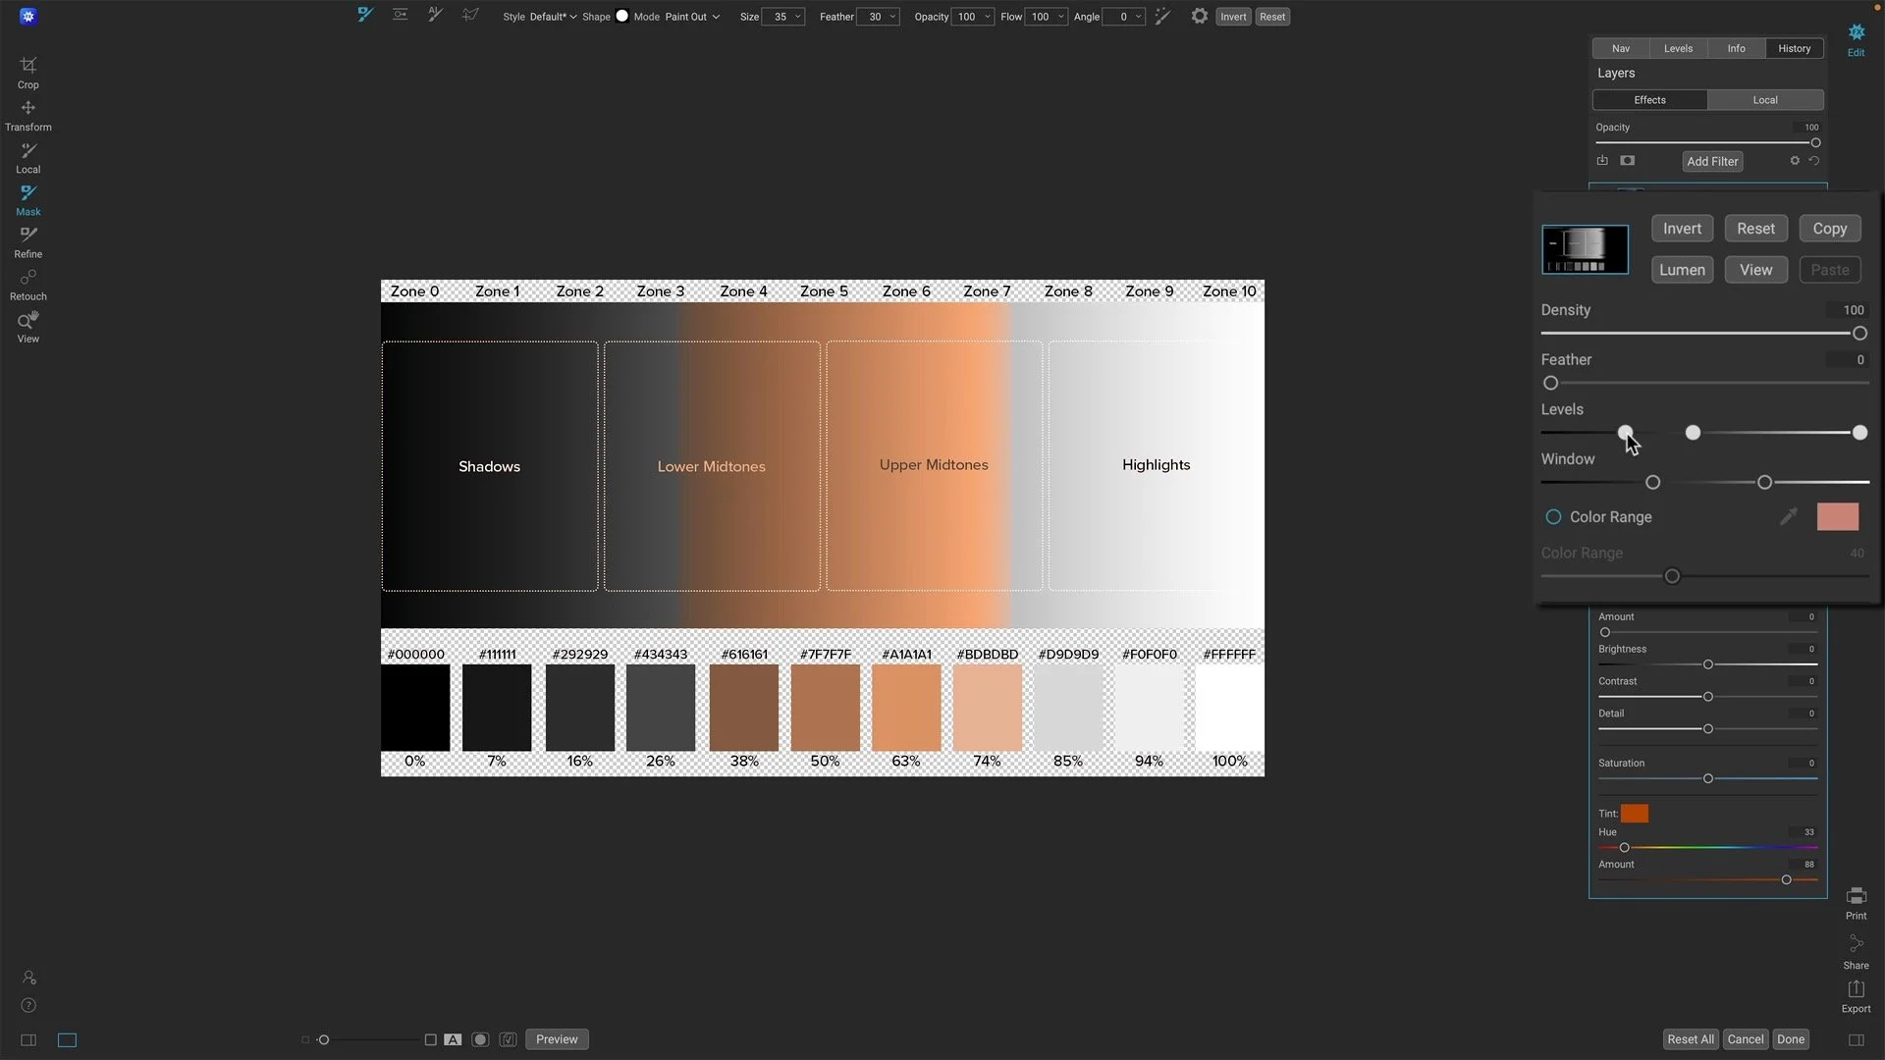The width and height of the screenshot is (1885, 1060).
Task: Open the Retouch tool
Action: [x=27, y=284]
